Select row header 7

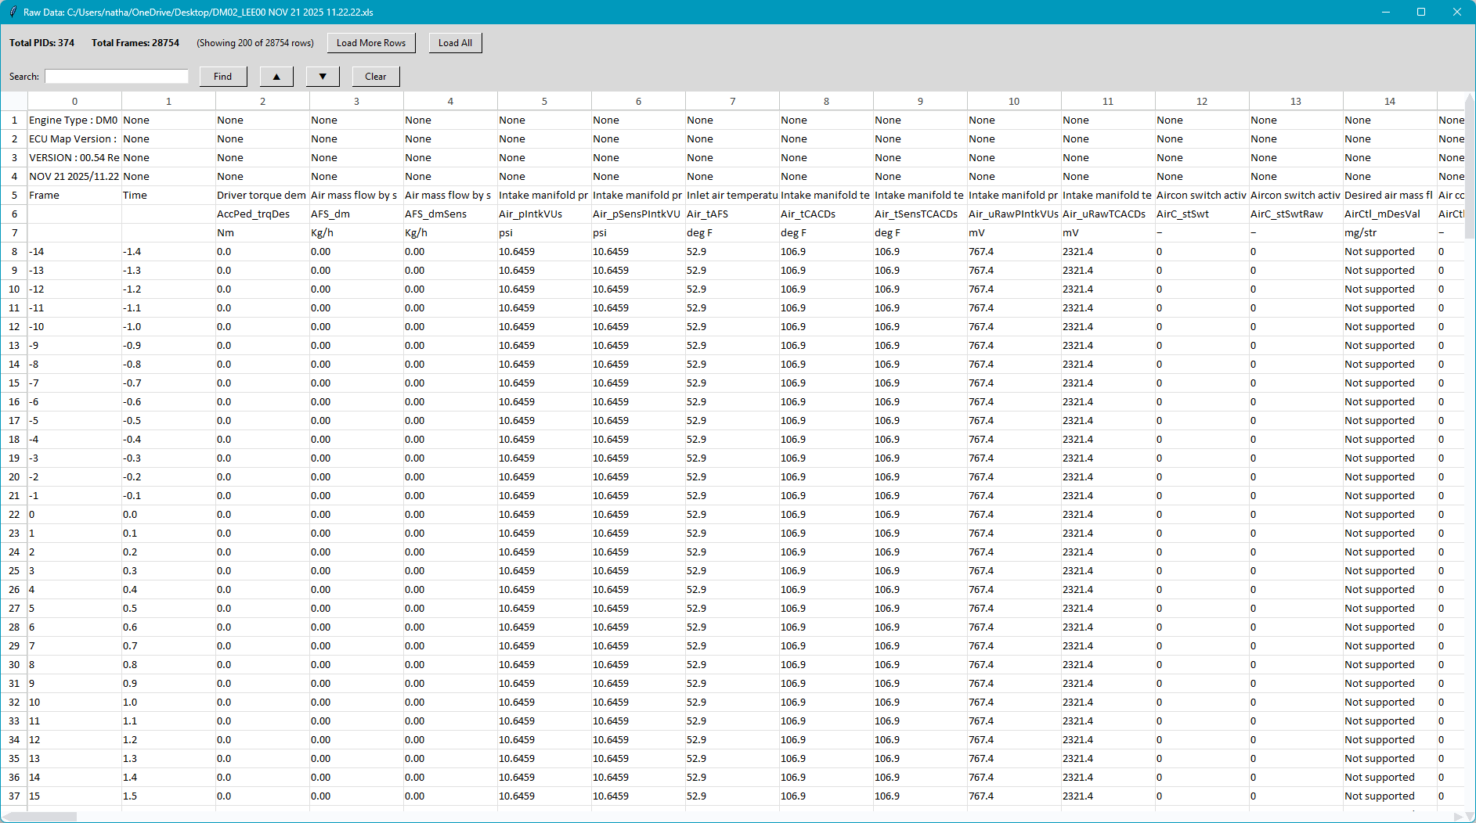(14, 233)
